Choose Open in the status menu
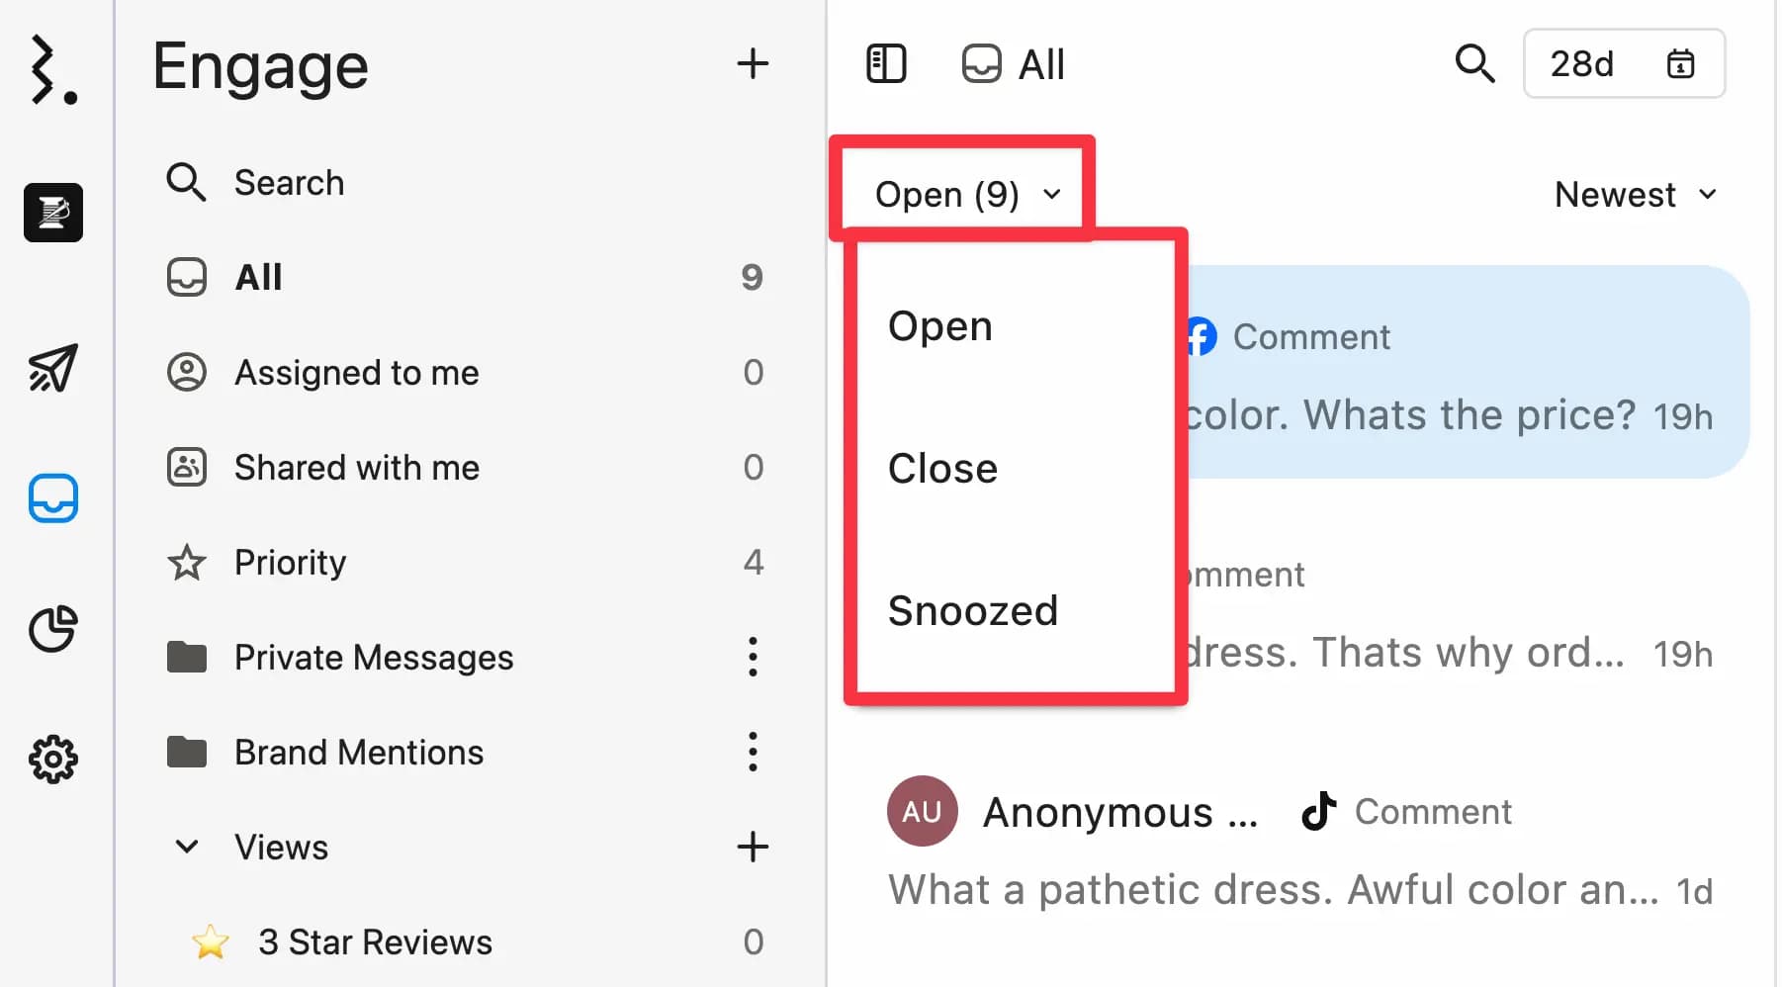Screen dimensions: 1782x987 939,326
